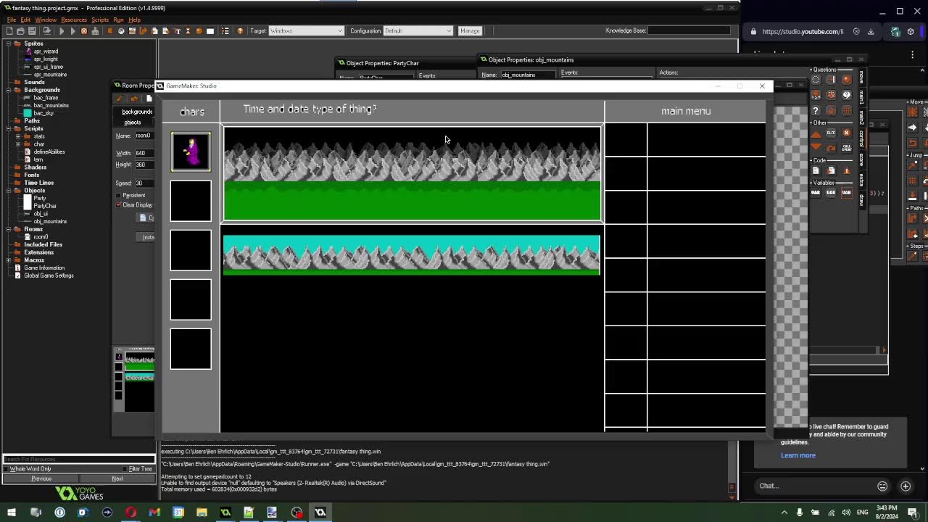Expand the stats script group
The height and width of the screenshot is (522, 928).
[18, 136]
